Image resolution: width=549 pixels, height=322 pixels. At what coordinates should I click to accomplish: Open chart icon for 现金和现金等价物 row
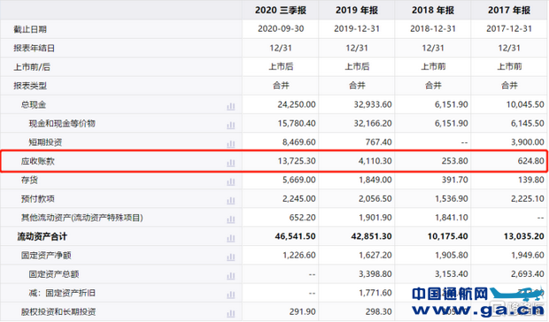231,124
